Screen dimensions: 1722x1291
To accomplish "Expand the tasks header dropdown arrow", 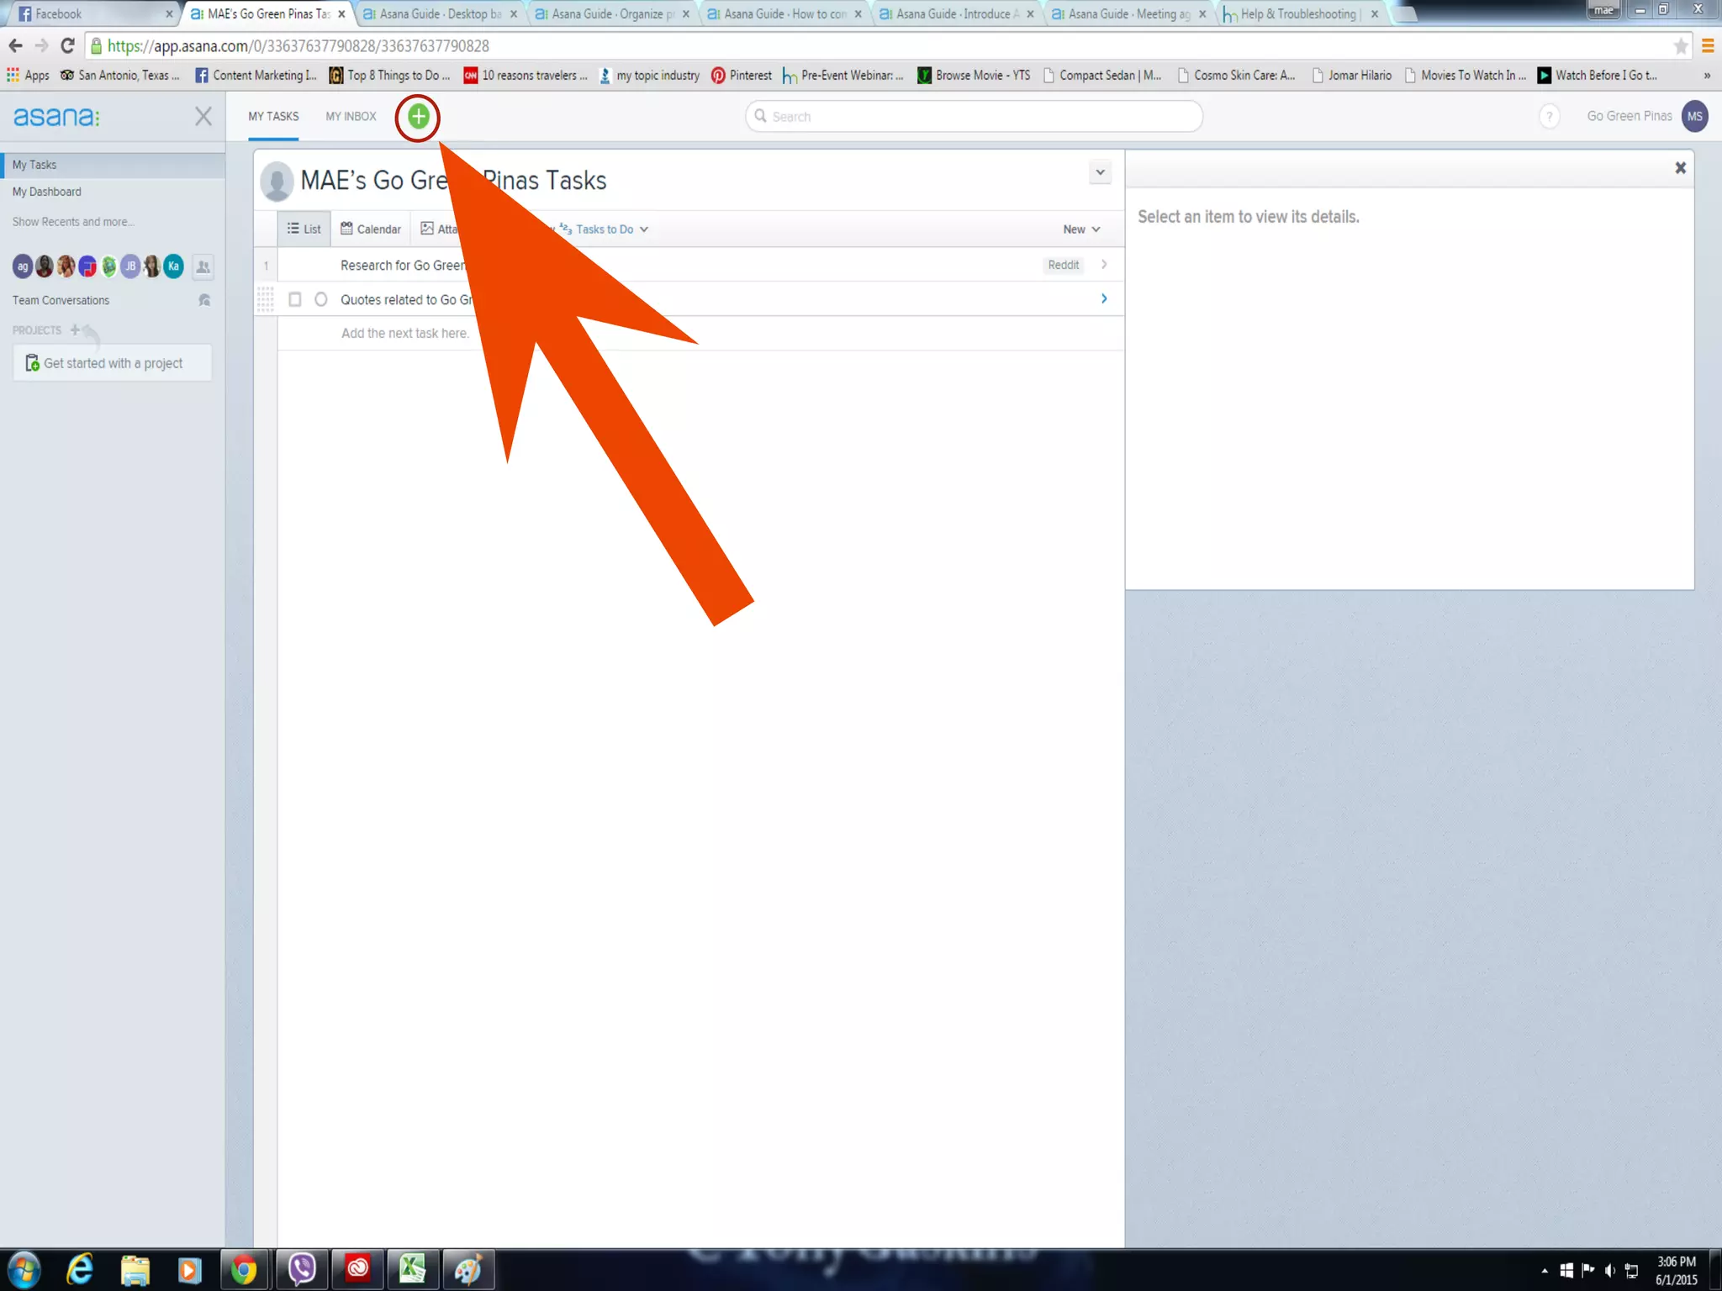I will pos(1100,172).
